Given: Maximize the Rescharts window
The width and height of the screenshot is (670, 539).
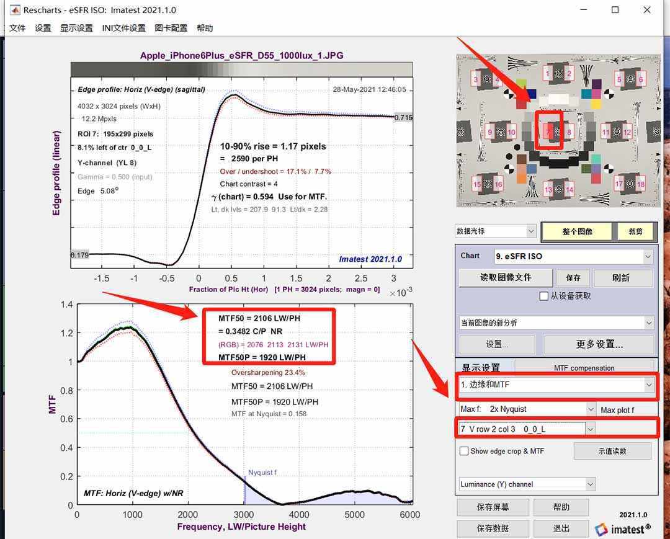Looking at the screenshot, I should 615,10.
